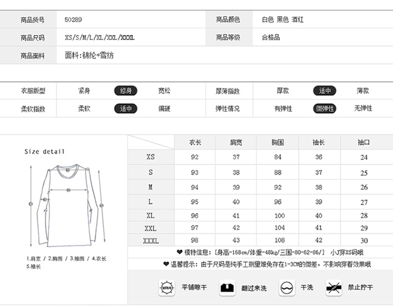393x308 pixels.
Task: Click the color values 白色 黑色 酒红
Action: coord(282,20)
